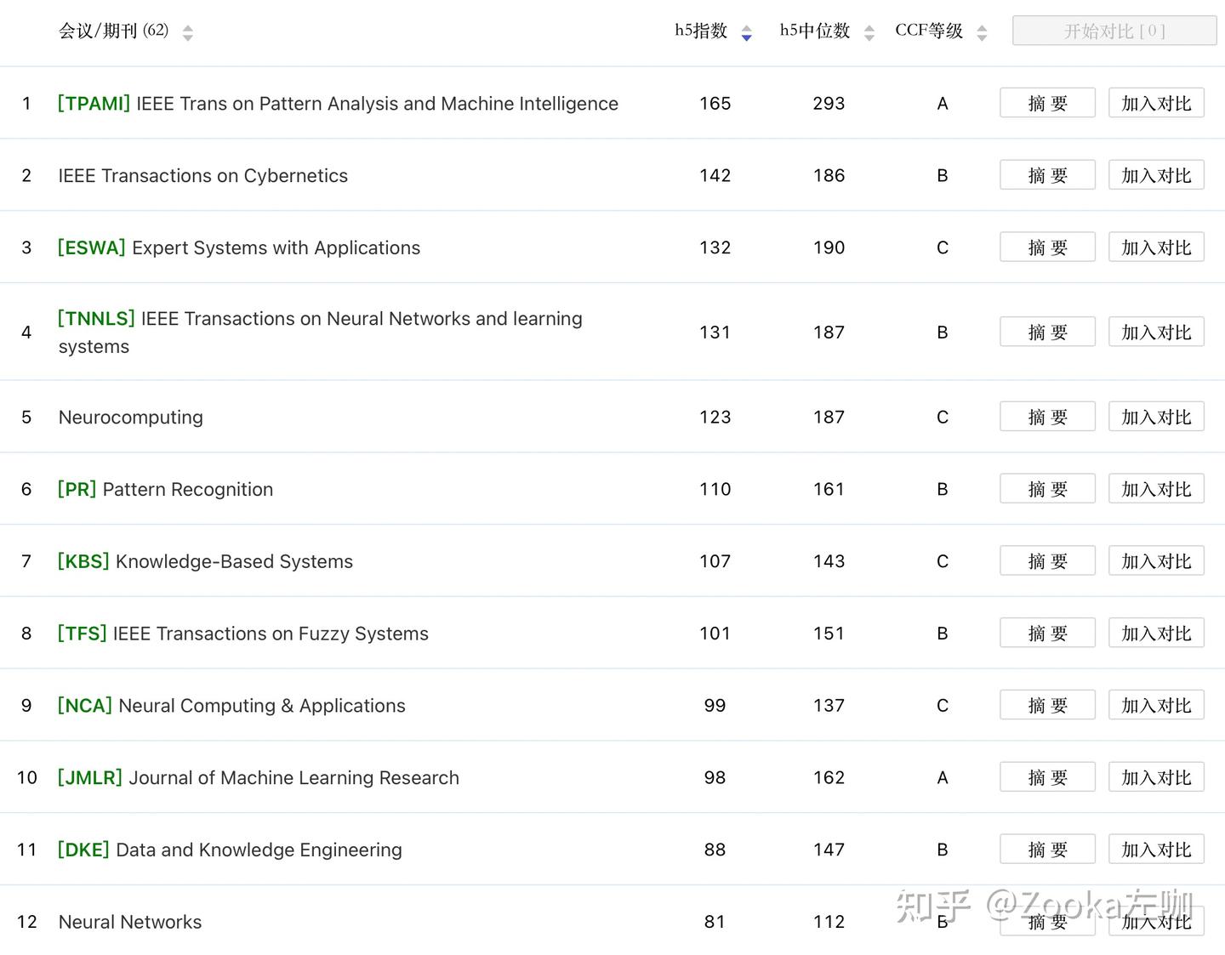Sort table by h5 median arrows

tap(869, 33)
